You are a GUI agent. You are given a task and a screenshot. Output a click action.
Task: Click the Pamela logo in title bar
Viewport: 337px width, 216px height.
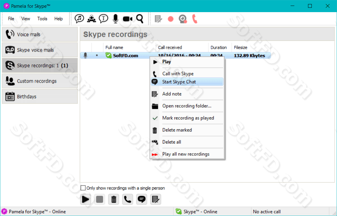click(x=7, y=6)
